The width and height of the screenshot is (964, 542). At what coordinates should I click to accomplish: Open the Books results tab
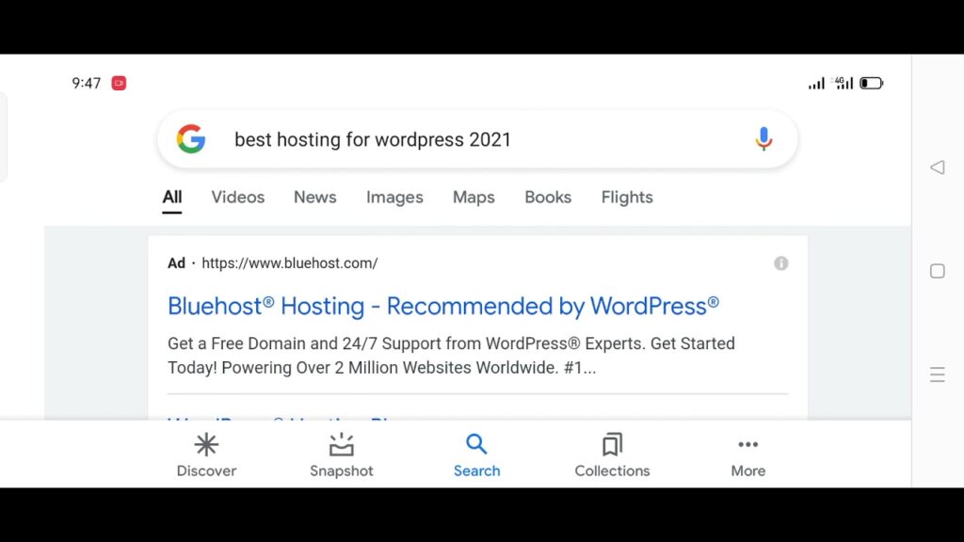pyautogui.click(x=548, y=198)
